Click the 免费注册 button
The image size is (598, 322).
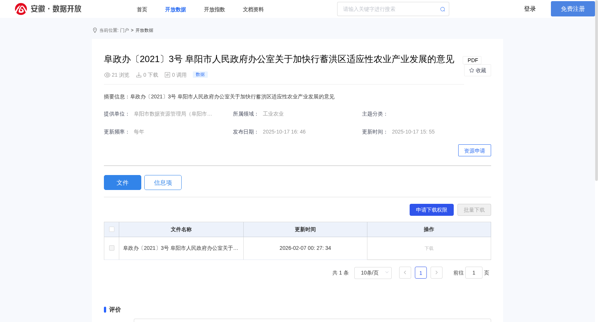573,9
